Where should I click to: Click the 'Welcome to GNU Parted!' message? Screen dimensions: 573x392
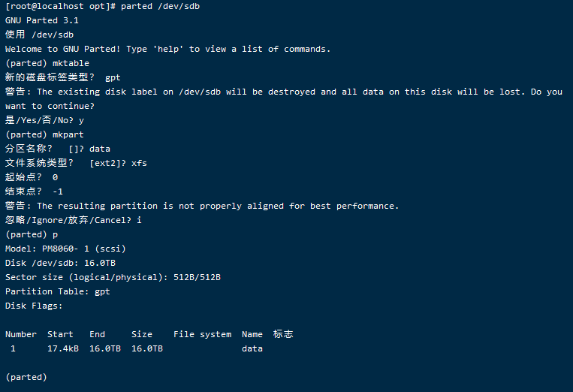(167, 49)
